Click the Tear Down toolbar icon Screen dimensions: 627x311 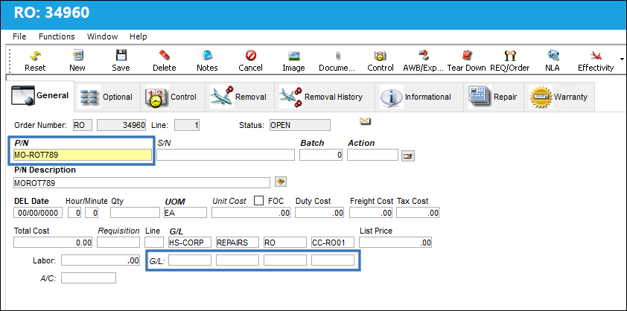click(467, 55)
